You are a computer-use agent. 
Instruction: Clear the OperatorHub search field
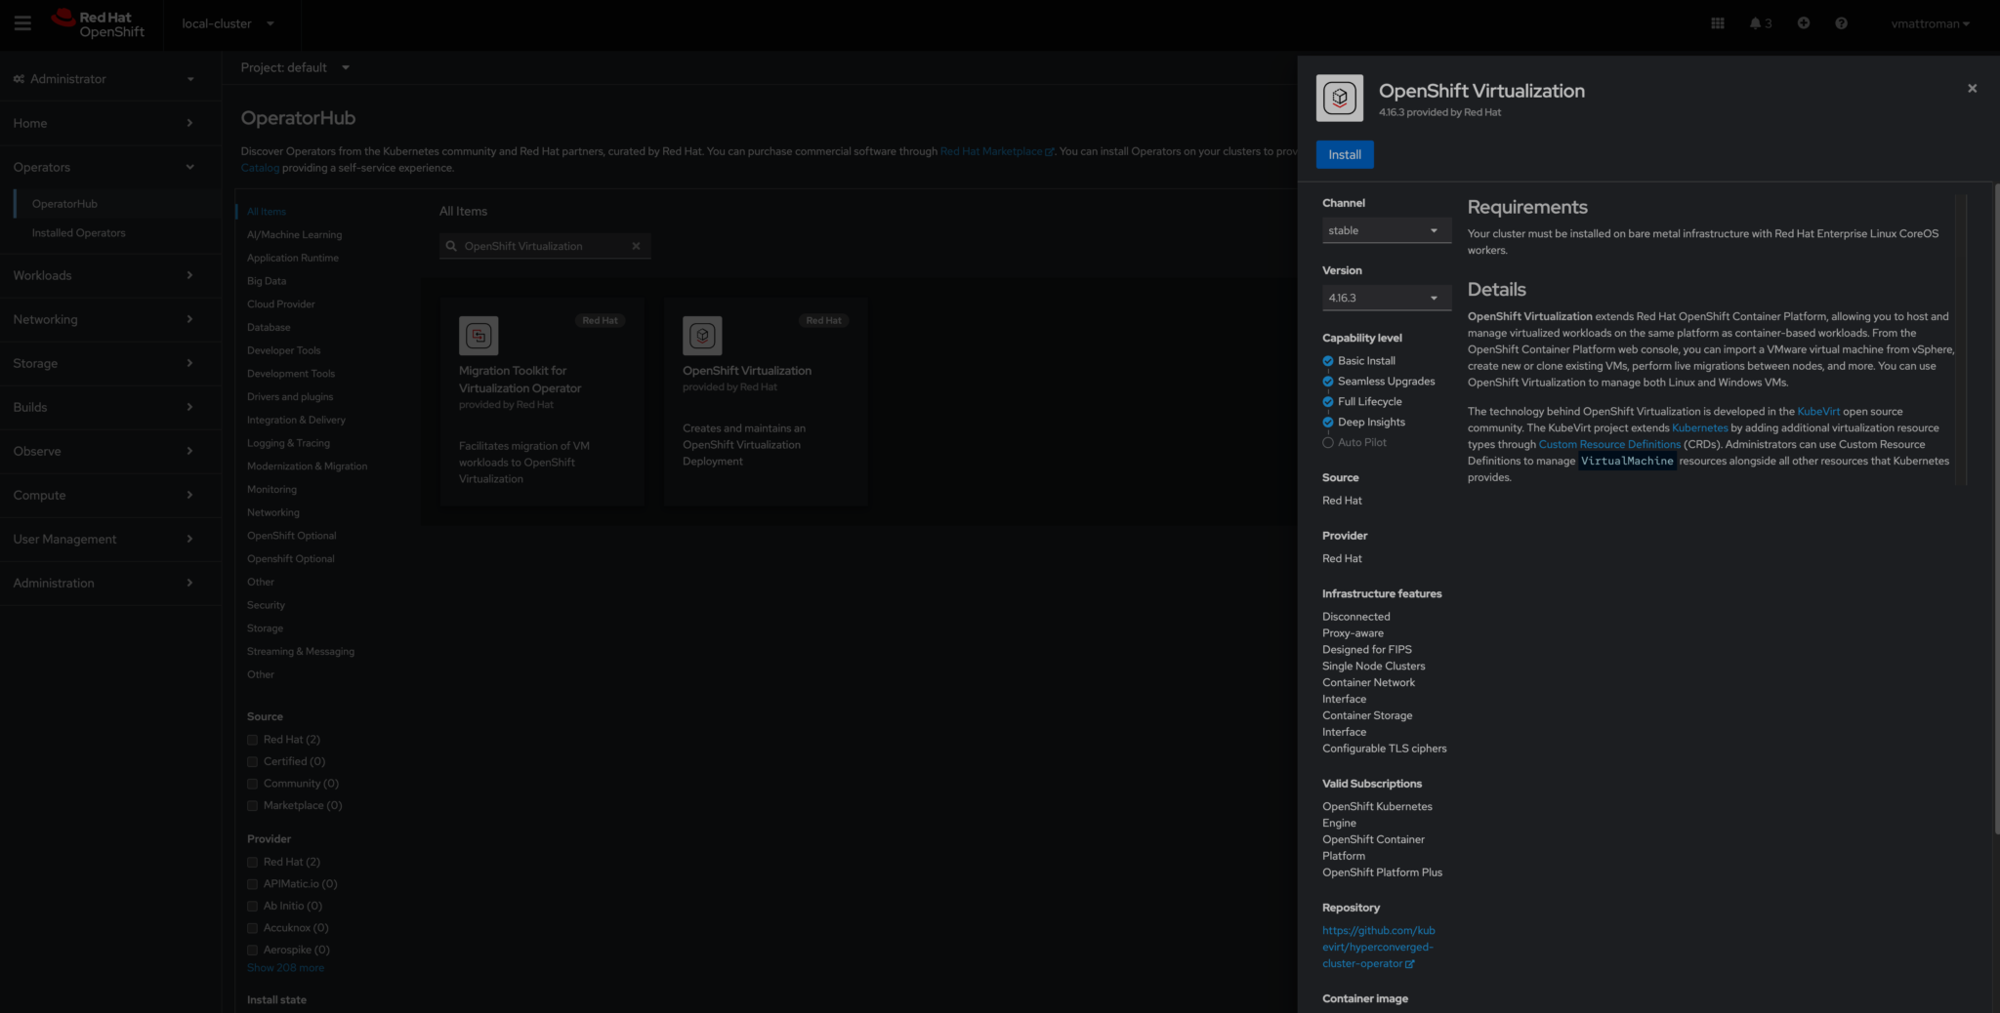pos(636,246)
